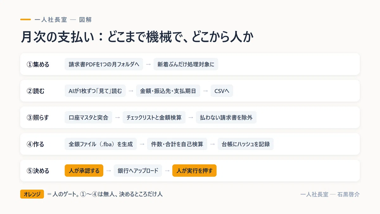The width and height of the screenshot is (380, 214).
Task: Click the ③照らす step label
Action: 38,118
